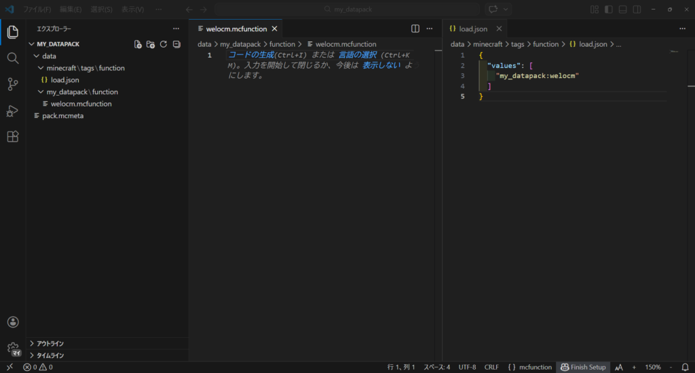Open the 選択(S) menu
This screenshot has width=695, height=373.
click(x=102, y=9)
